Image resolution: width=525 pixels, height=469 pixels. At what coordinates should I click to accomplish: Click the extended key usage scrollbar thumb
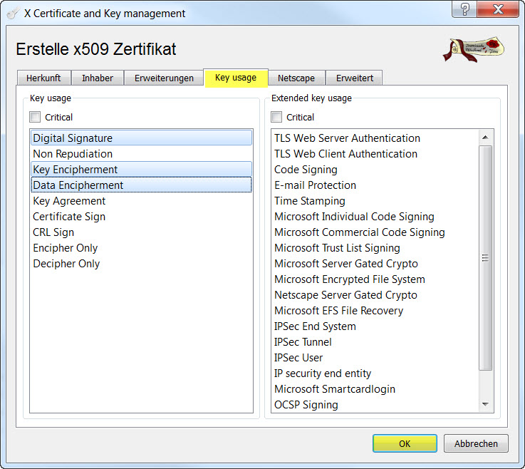[486, 257]
